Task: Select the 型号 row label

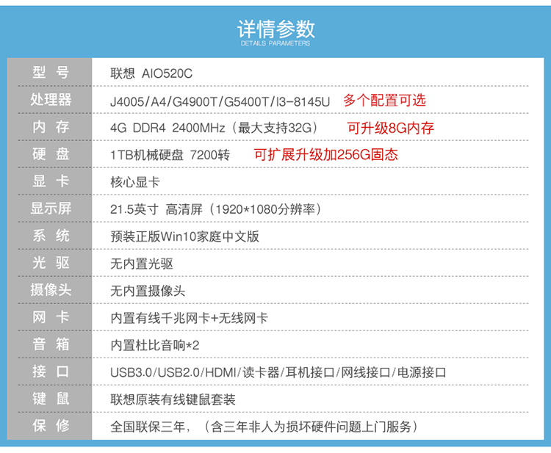Action: [x=51, y=73]
